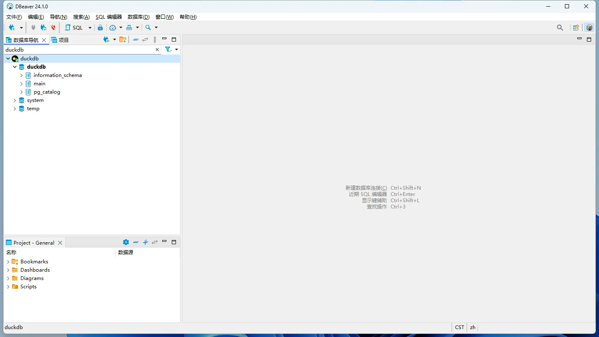
Task: Click the dashboard gauge icon in toolbar
Action: pyautogui.click(x=113, y=27)
